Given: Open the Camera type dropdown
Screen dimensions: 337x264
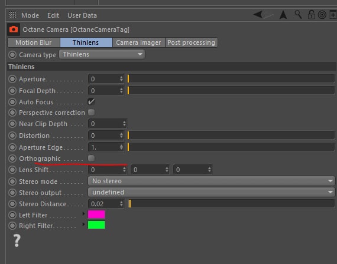Looking at the screenshot, I should 102,54.
